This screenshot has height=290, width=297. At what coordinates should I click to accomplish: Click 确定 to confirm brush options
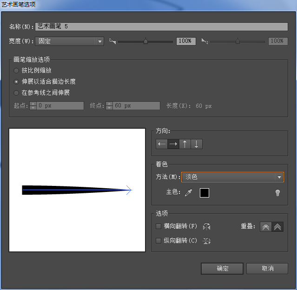[222, 269]
